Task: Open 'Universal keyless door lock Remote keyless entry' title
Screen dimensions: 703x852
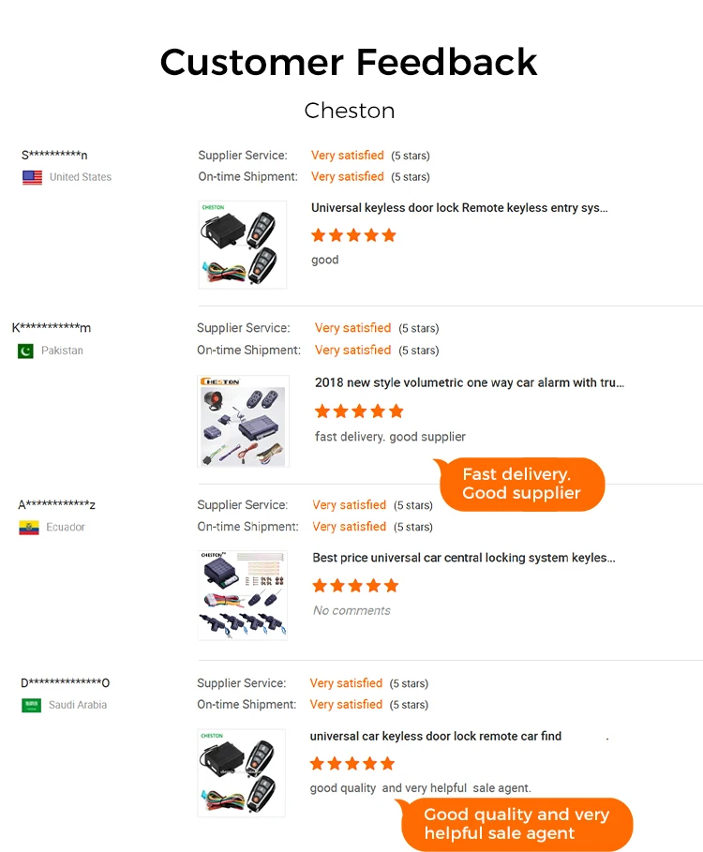Action: tap(459, 208)
